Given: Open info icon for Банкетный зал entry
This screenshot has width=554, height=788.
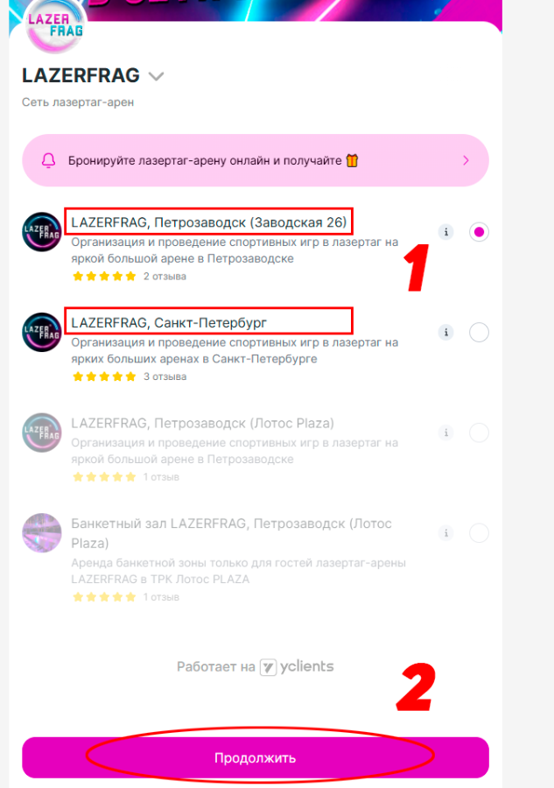Looking at the screenshot, I should [446, 532].
